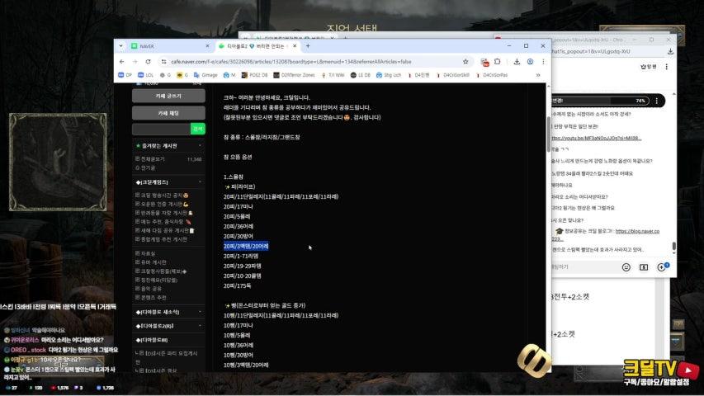Screen dimensions: 704x396
Task: Click the chat popout window download icon
Action: click(670, 52)
